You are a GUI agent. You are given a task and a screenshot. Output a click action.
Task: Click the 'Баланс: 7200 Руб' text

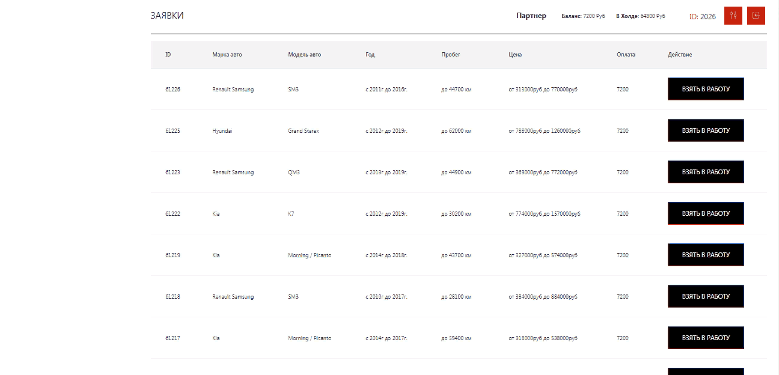pyautogui.click(x=583, y=16)
